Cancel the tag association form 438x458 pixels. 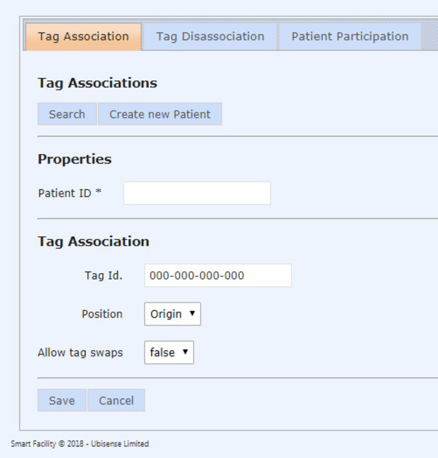coord(116,400)
